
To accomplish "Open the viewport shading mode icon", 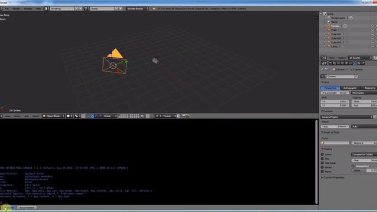I will [x=70, y=116].
